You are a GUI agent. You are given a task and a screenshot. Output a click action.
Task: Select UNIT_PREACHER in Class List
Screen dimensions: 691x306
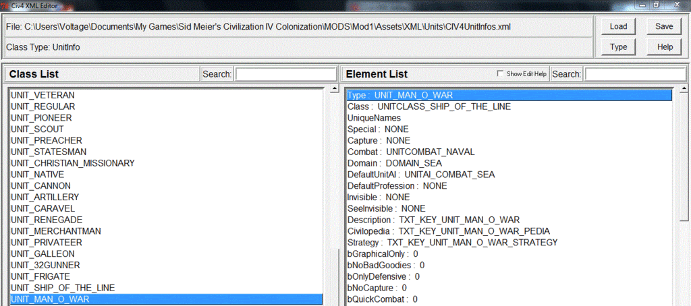coord(166,140)
